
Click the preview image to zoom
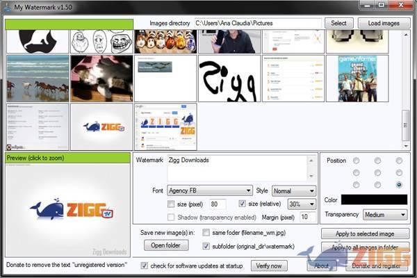pos(67,211)
